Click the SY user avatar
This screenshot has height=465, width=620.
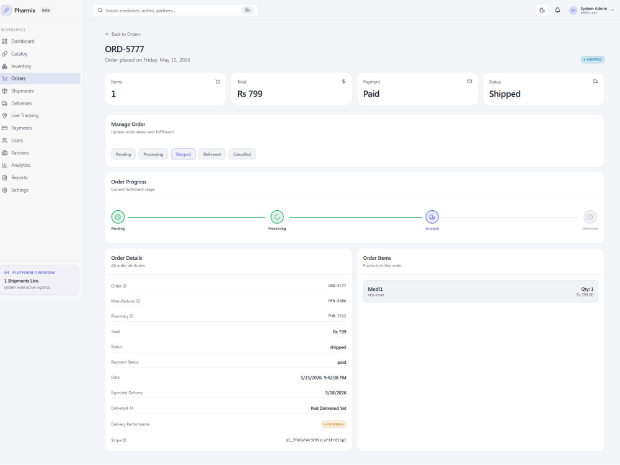click(573, 11)
